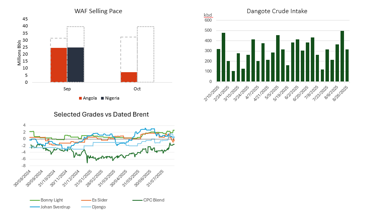Click the 2/10/2025 Dangote intake bar

click(x=218, y=65)
